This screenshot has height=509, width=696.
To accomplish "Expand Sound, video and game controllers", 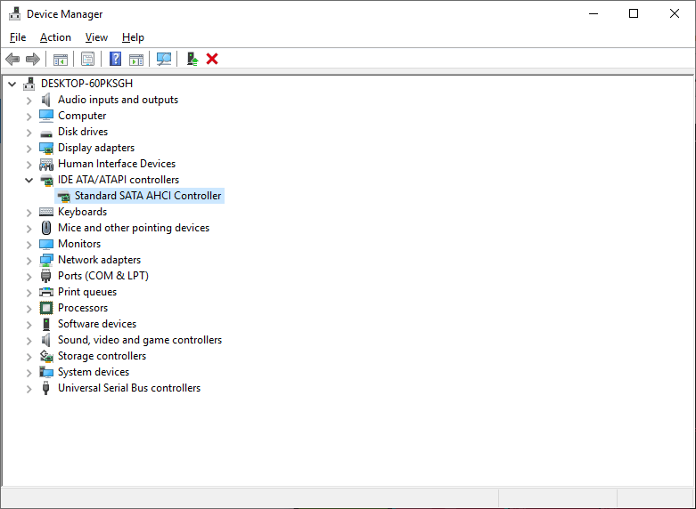I will click(x=29, y=341).
